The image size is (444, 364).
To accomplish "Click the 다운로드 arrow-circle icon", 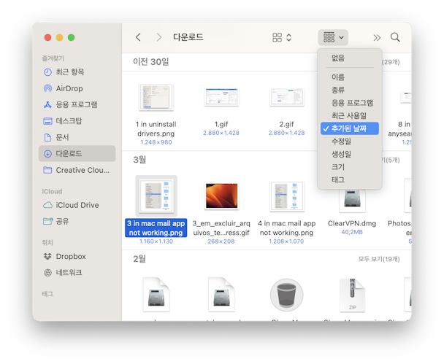I will coord(47,154).
